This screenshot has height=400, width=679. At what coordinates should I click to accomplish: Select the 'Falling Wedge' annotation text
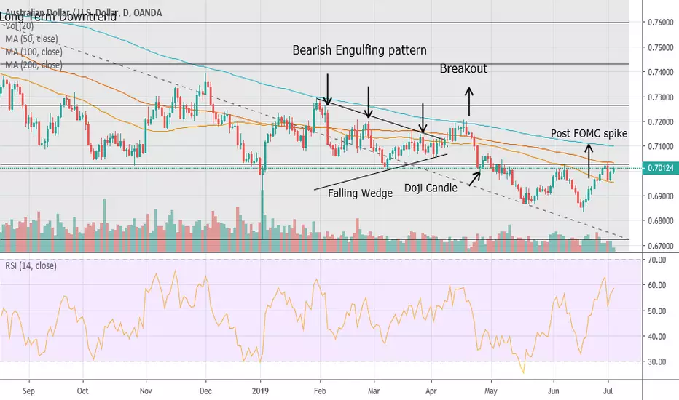pos(361,193)
